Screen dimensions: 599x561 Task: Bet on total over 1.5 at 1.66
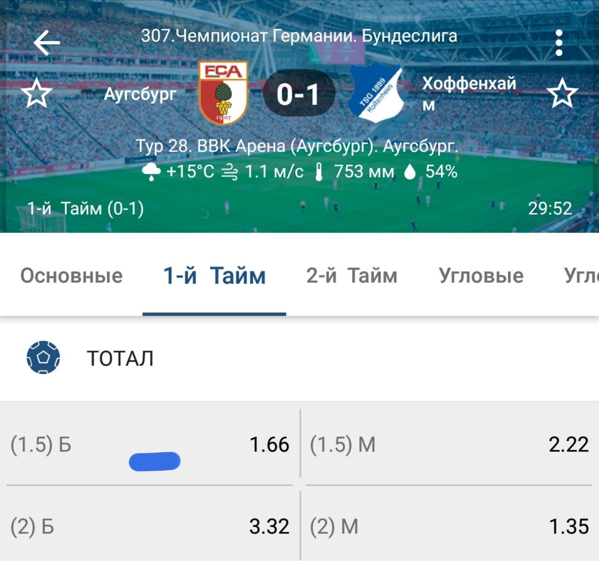click(x=150, y=444)
